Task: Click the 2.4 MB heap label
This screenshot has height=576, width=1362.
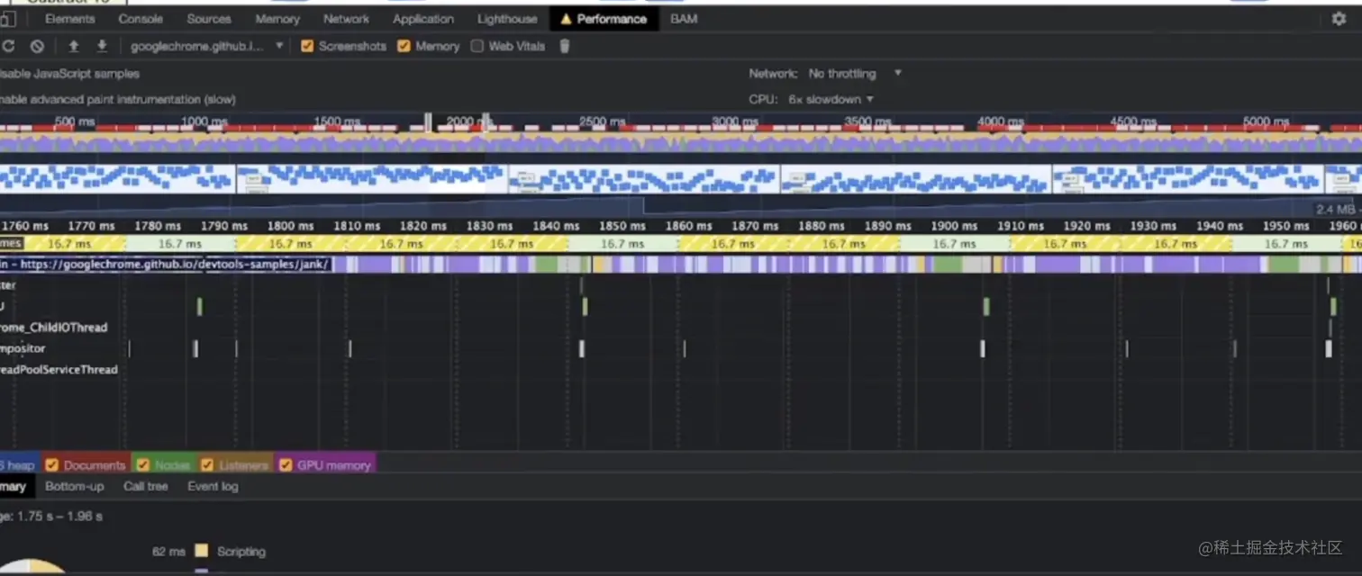Action: pyautogui.click(x=1336, y=209)
